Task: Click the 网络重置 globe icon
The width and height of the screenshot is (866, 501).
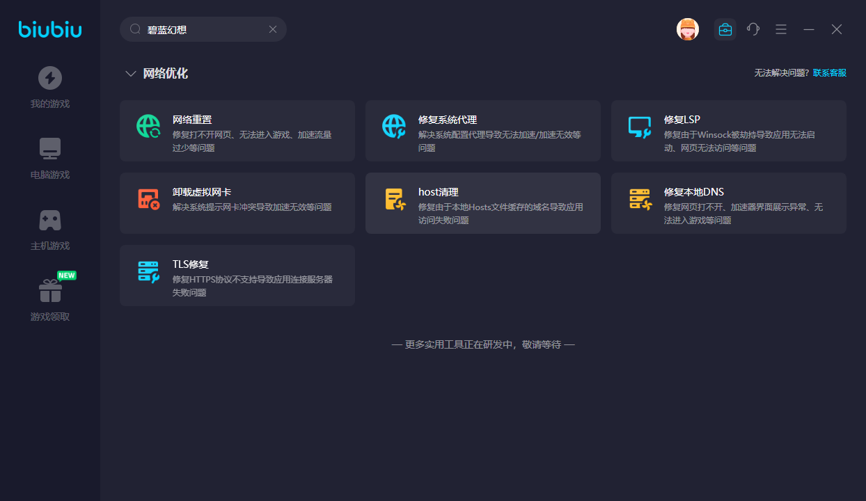Action: [148, 126]
